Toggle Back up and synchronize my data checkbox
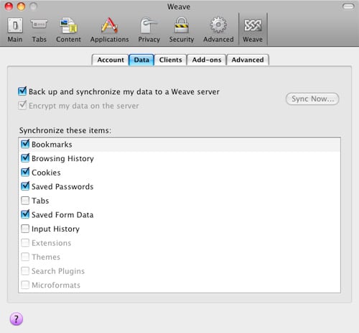This screenshot has width=359, height=333. click(22, 91)
